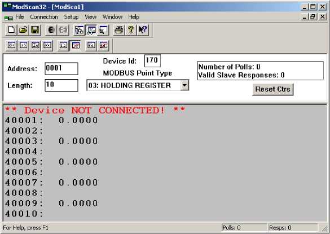Select the '3.2' floating point format icon
Screen dimensions: 330x234
pyautogui.click(x=63, y=45)
